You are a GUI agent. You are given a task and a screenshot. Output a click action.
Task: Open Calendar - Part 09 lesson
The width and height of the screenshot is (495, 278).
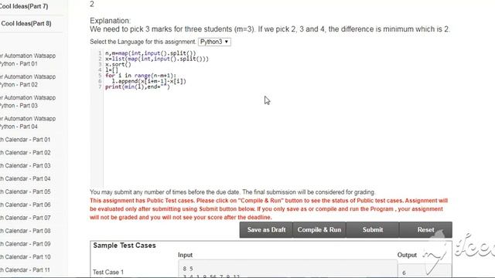tap(26, 244)
